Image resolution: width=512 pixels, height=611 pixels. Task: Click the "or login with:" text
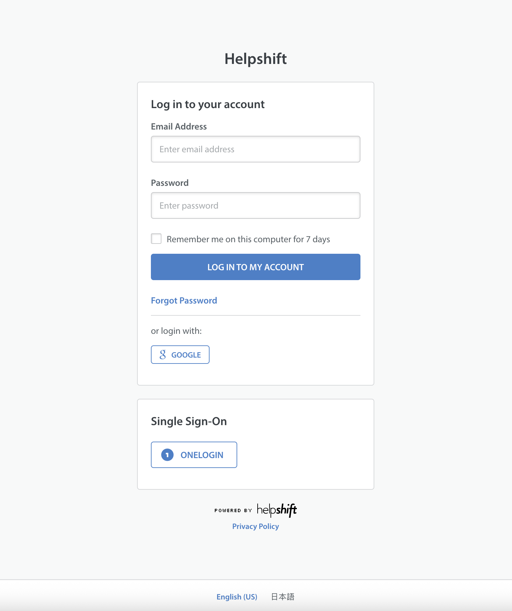[176, 331]
